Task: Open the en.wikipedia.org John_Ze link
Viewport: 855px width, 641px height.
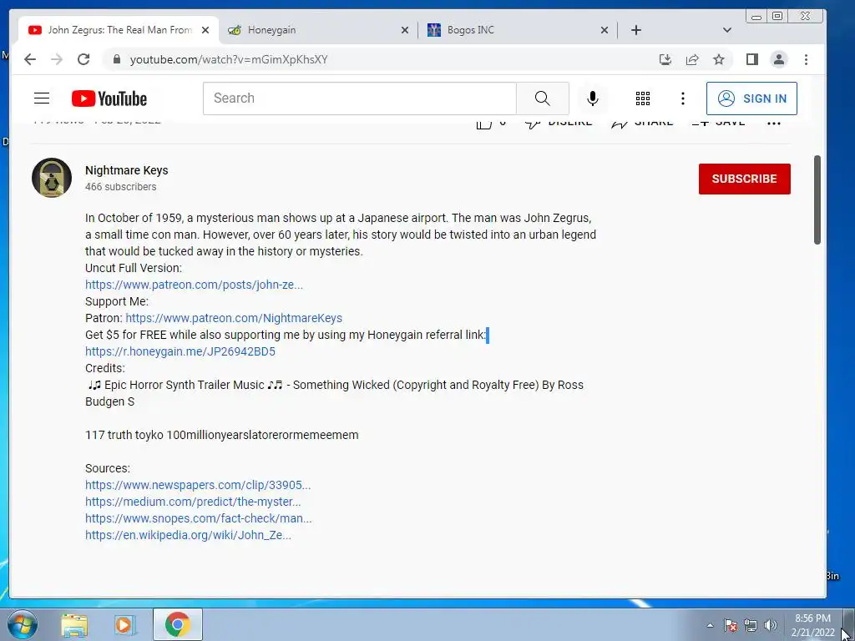Action: (x=188, y=535)
